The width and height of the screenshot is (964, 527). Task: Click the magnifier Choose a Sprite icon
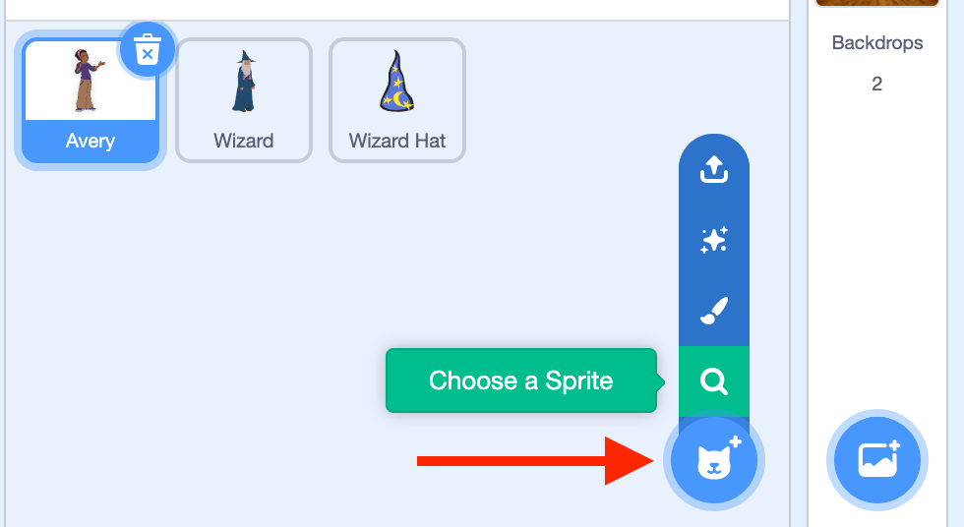[713, 381]
